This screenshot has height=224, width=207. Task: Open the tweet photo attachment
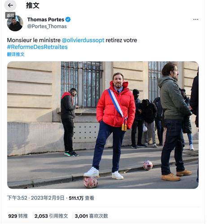point(103,125)
